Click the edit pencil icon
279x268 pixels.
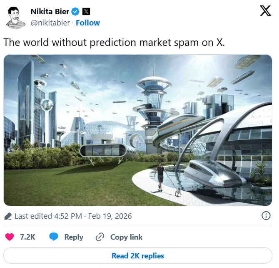[8, 216]
